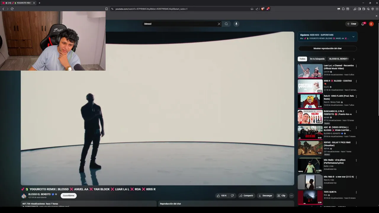Click the YouTube search field containing blessd
The image size is (379, 213).
tap(180, 24)
